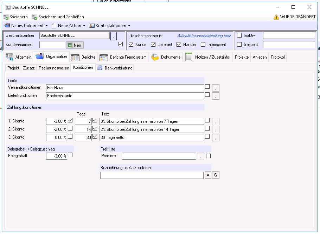
Task: Open the Protokoll tab
Action: point(278,57)
